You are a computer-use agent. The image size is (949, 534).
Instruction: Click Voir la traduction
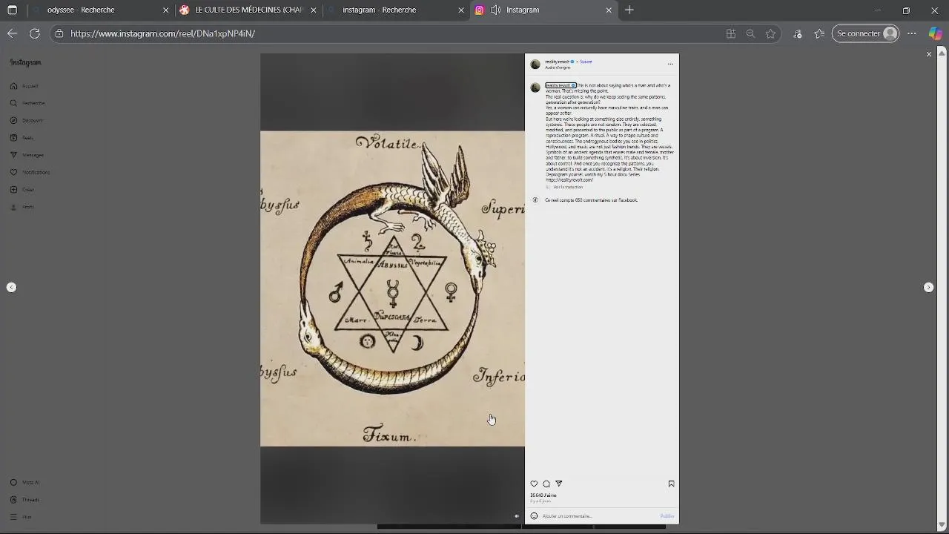[x=568, y=187]
